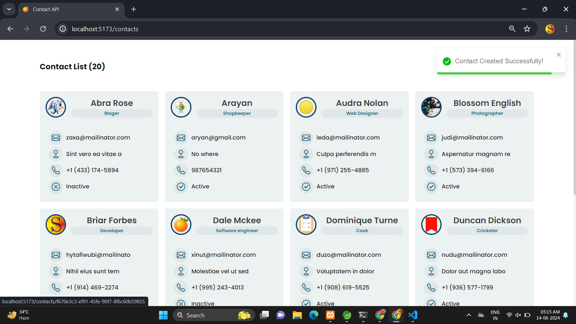
Task: Reload the contacts page
Action: (43, 29)
